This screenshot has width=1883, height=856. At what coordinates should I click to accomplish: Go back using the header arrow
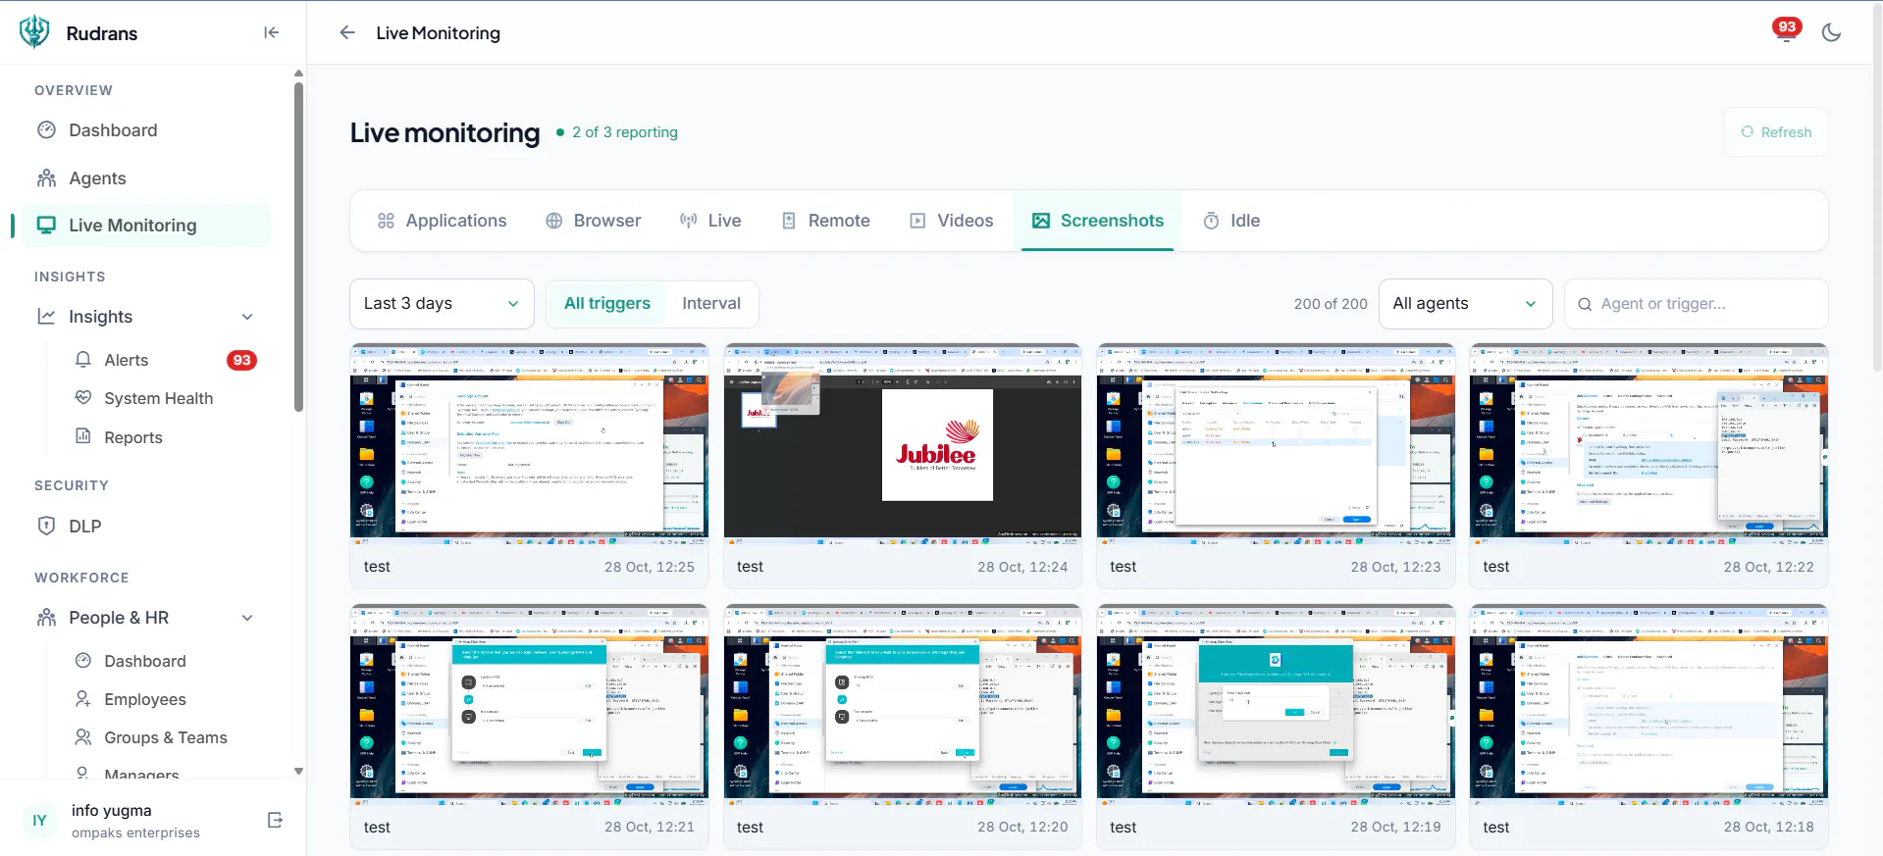point(347,32)
